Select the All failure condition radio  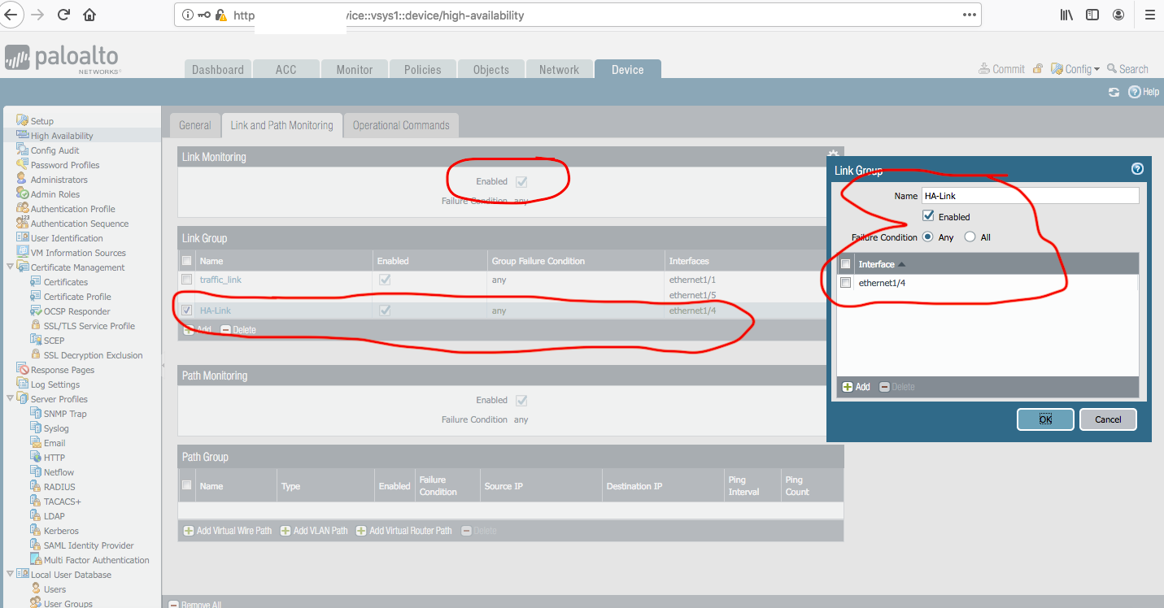970,237
